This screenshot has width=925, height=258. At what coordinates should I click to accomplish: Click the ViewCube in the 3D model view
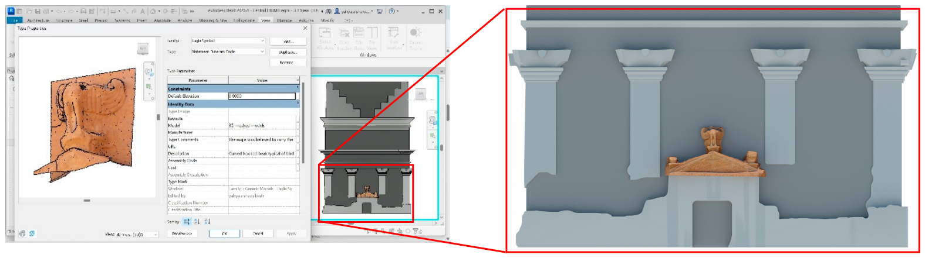pos(420,94)
